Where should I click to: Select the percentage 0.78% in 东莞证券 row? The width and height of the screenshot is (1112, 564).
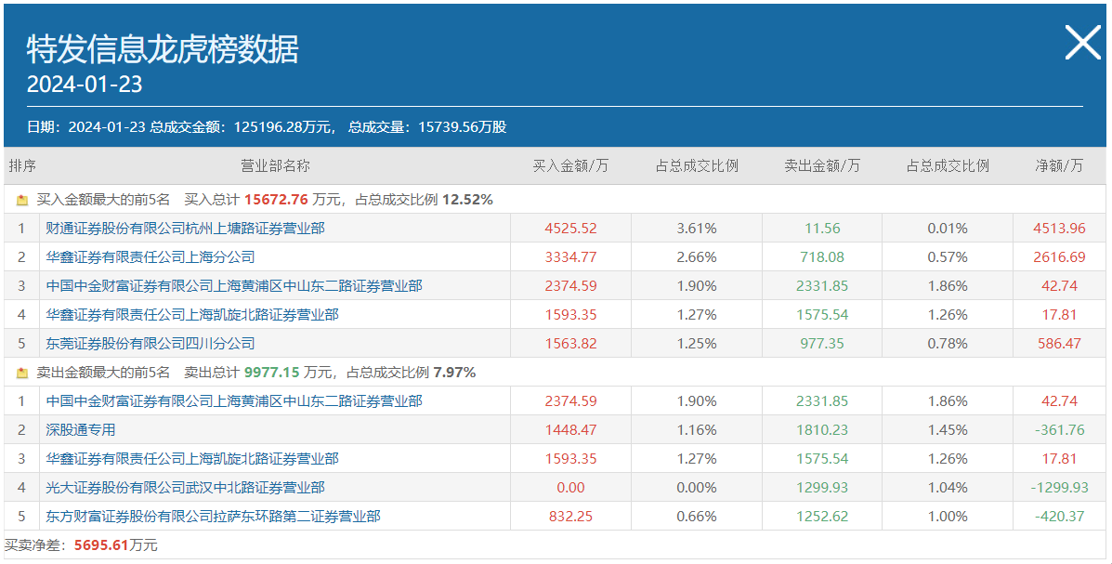pyautogui.click(x=948, y=344)
